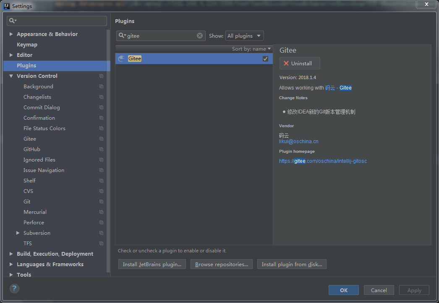Expand the Subversion node

(18, 233)
